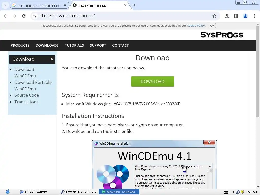The image size is (260, 195).
Task: Go back using the browser back arrow
Action: point(6,16)
